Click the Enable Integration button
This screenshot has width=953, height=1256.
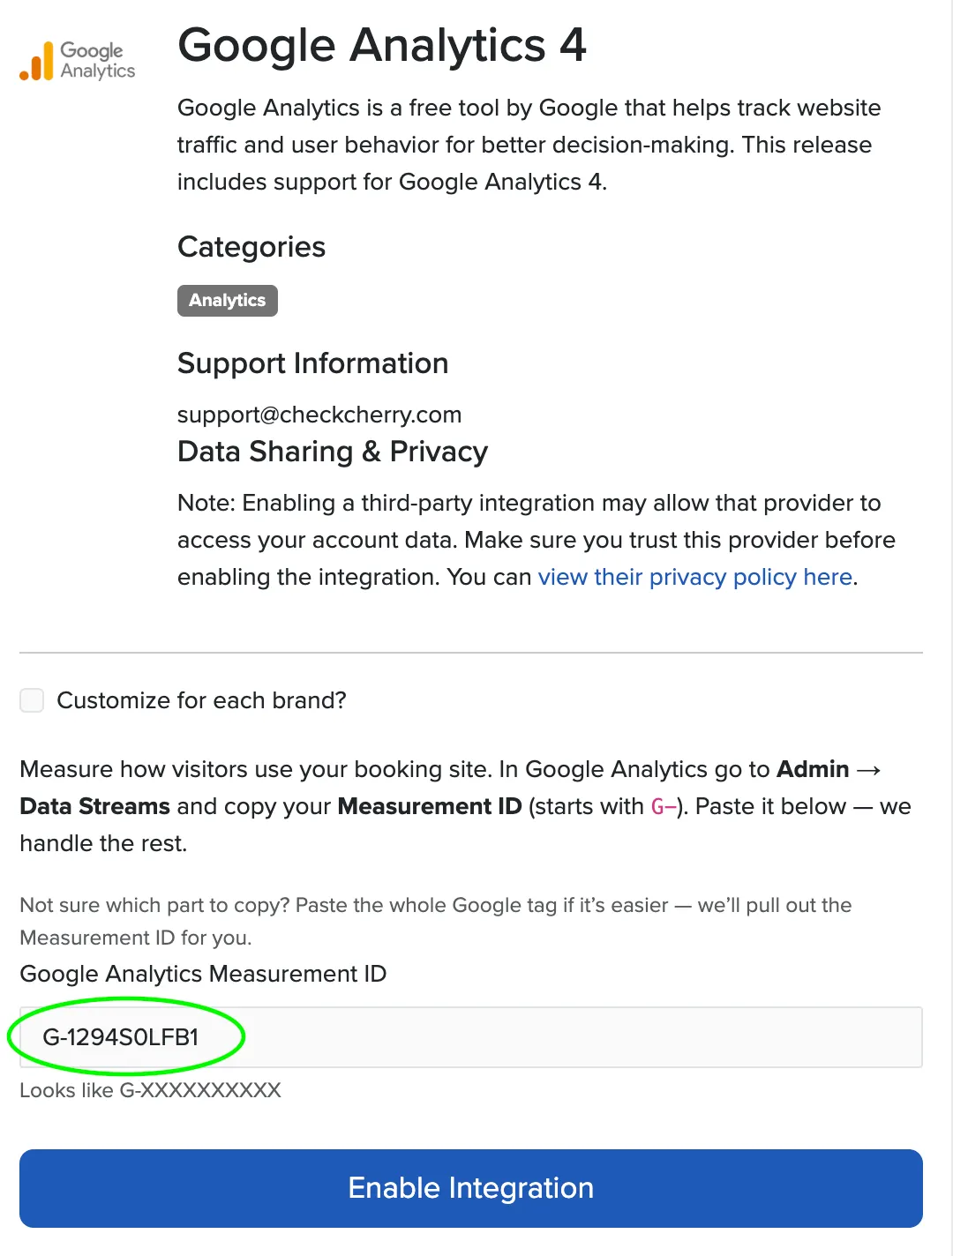click(471, 1188)
